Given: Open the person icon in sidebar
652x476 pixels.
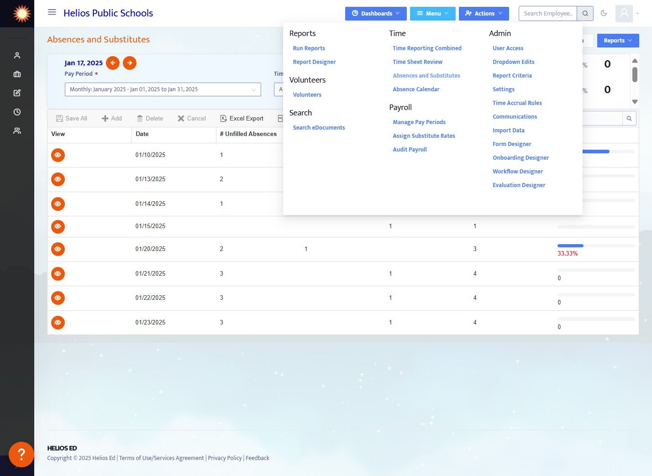Looking at the screenshot, I should 17,55.
